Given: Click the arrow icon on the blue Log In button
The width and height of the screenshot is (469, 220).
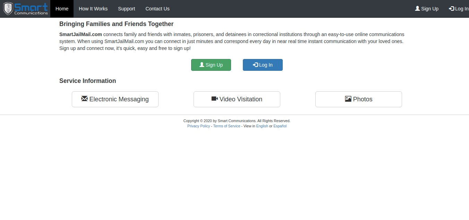Looking at the screenshot, I should (255, 65).
